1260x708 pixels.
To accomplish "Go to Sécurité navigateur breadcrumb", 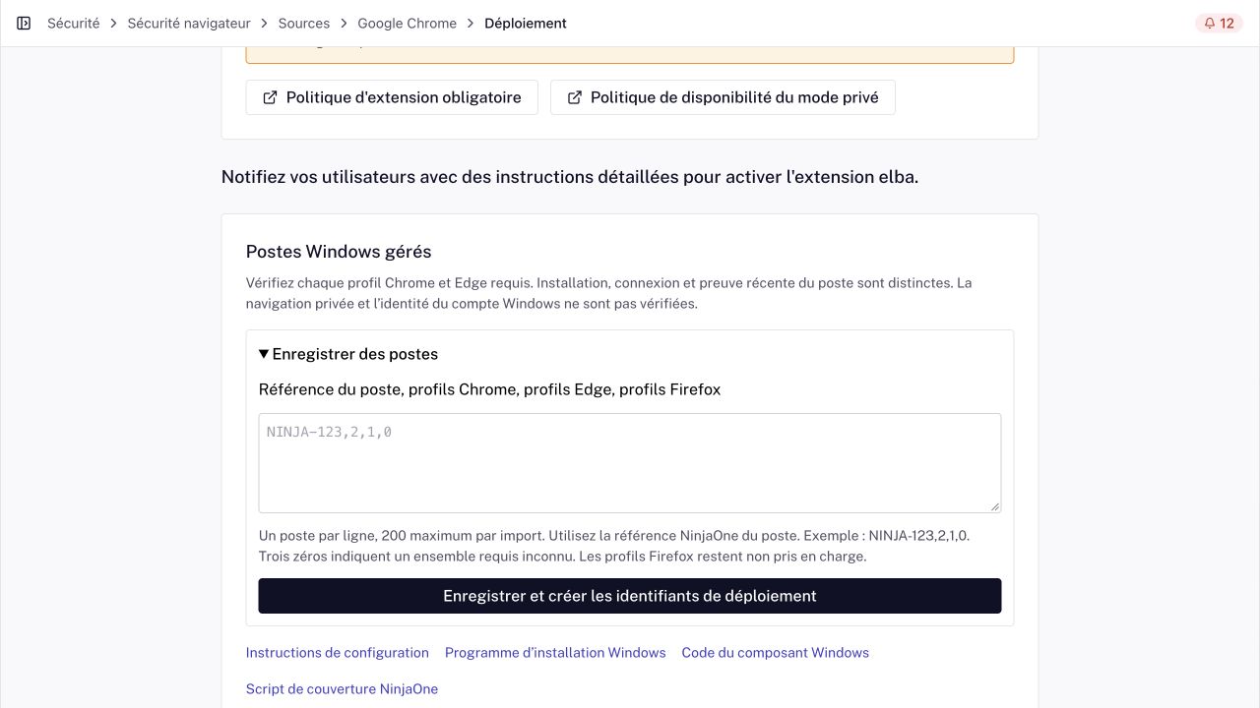I will (189, 23).
